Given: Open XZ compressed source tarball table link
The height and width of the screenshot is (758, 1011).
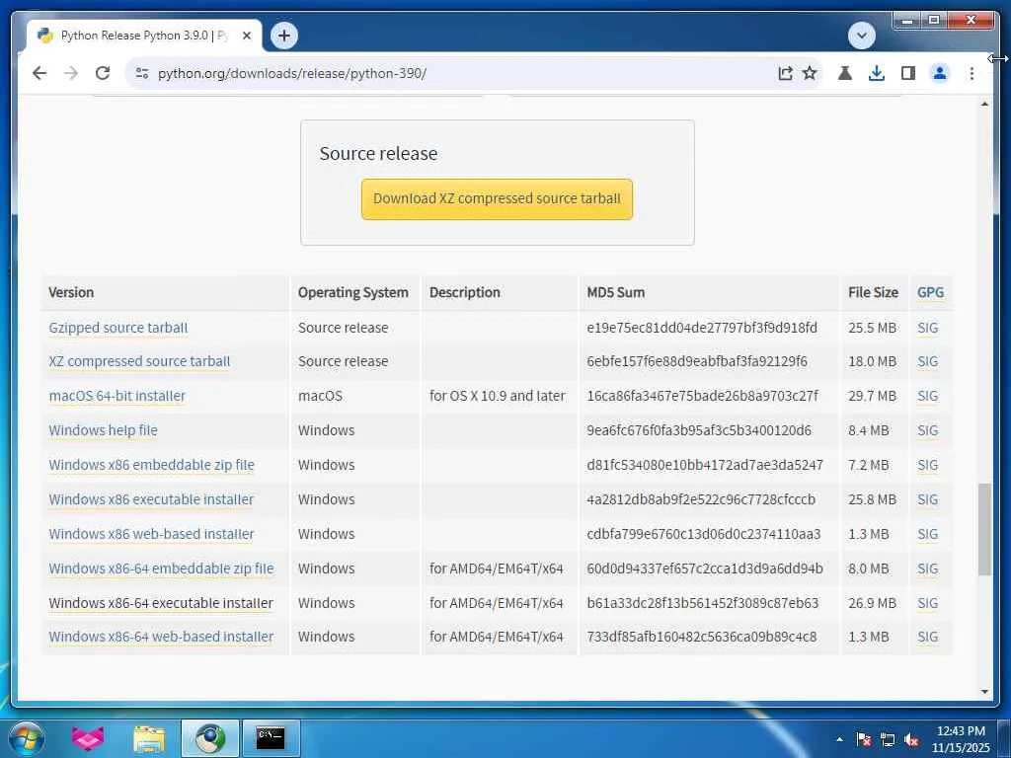Looking at the screenshot, I should tap(139, 361).
